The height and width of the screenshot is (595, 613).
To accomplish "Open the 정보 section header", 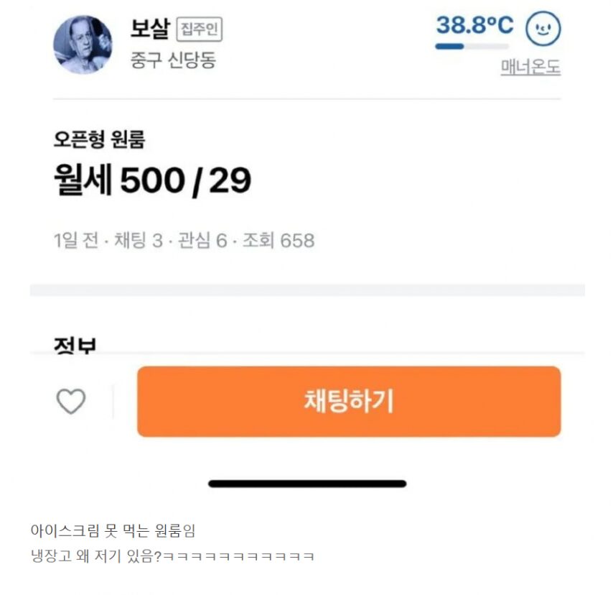I will [75, 345].
